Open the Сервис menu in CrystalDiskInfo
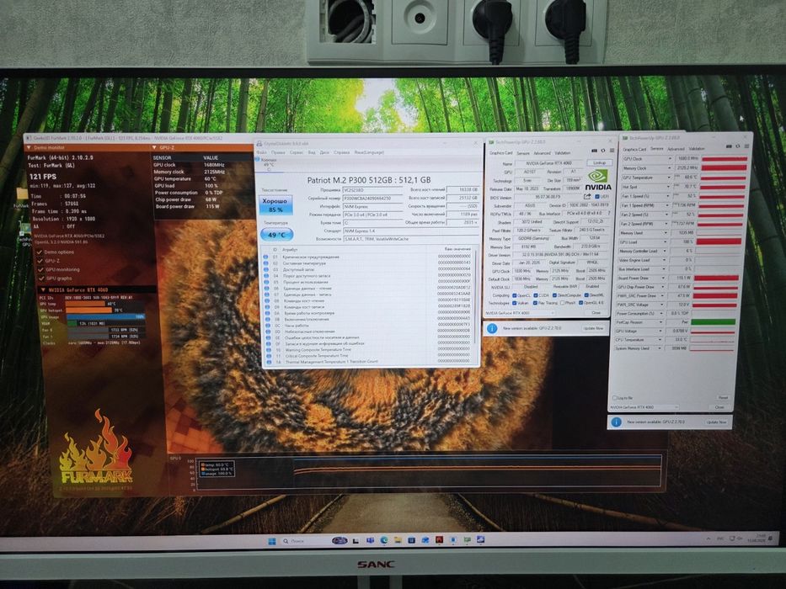 297,152
